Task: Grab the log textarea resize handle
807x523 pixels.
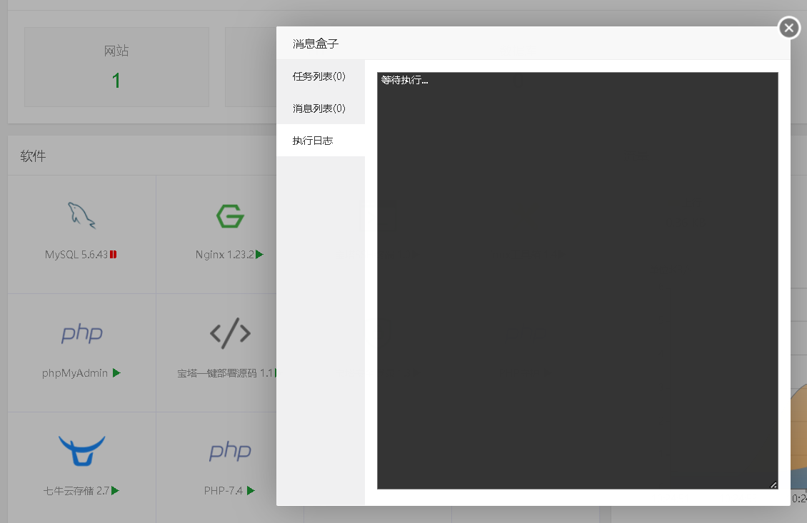Action: point(773,484)
